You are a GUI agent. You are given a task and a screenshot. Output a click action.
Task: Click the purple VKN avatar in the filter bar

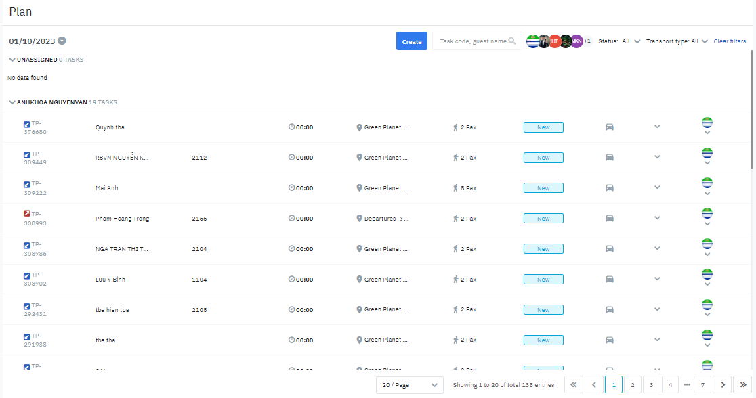coord(576,41)
